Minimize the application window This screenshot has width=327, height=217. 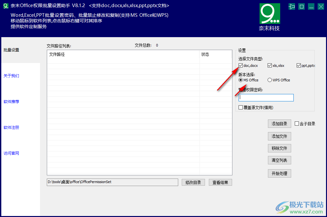click(311, 7)
